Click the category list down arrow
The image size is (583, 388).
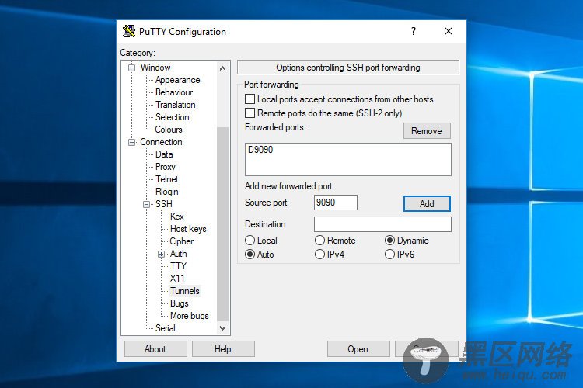coord(223,328)
